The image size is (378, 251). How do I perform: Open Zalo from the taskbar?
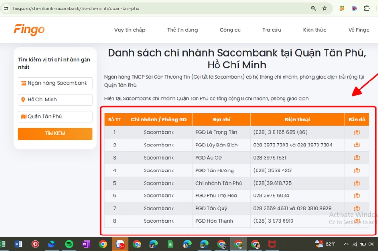pyautogui.click(x=120, y=244)
